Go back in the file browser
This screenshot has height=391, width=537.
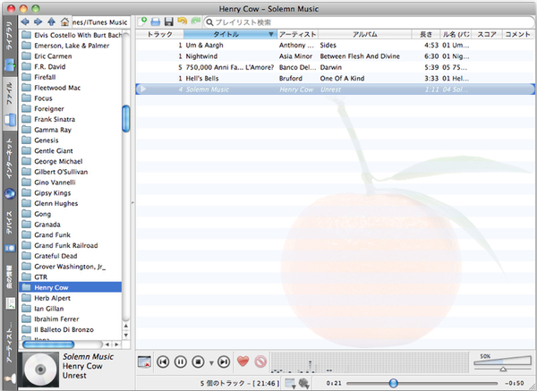25,22
